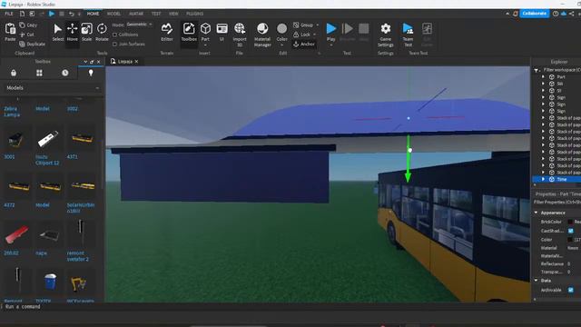581x327 pixels.
Task: Copy the selection with Copy
Action: coord(28,25)
